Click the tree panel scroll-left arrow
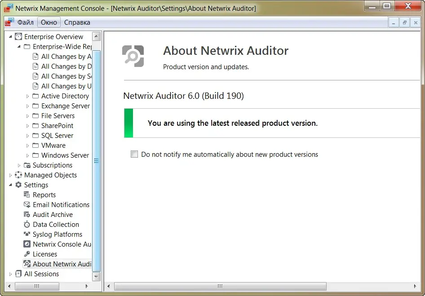 9,286
